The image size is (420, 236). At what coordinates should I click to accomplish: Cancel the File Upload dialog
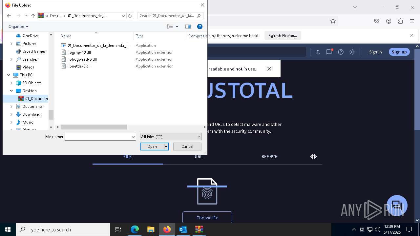(x=187, y=147)
